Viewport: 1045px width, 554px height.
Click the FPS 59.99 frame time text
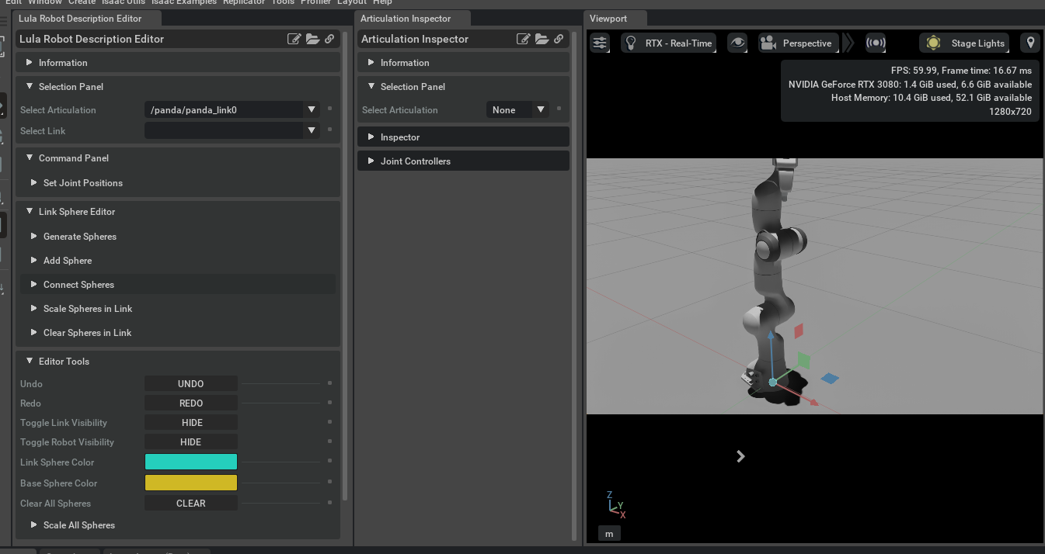point(961,71)
